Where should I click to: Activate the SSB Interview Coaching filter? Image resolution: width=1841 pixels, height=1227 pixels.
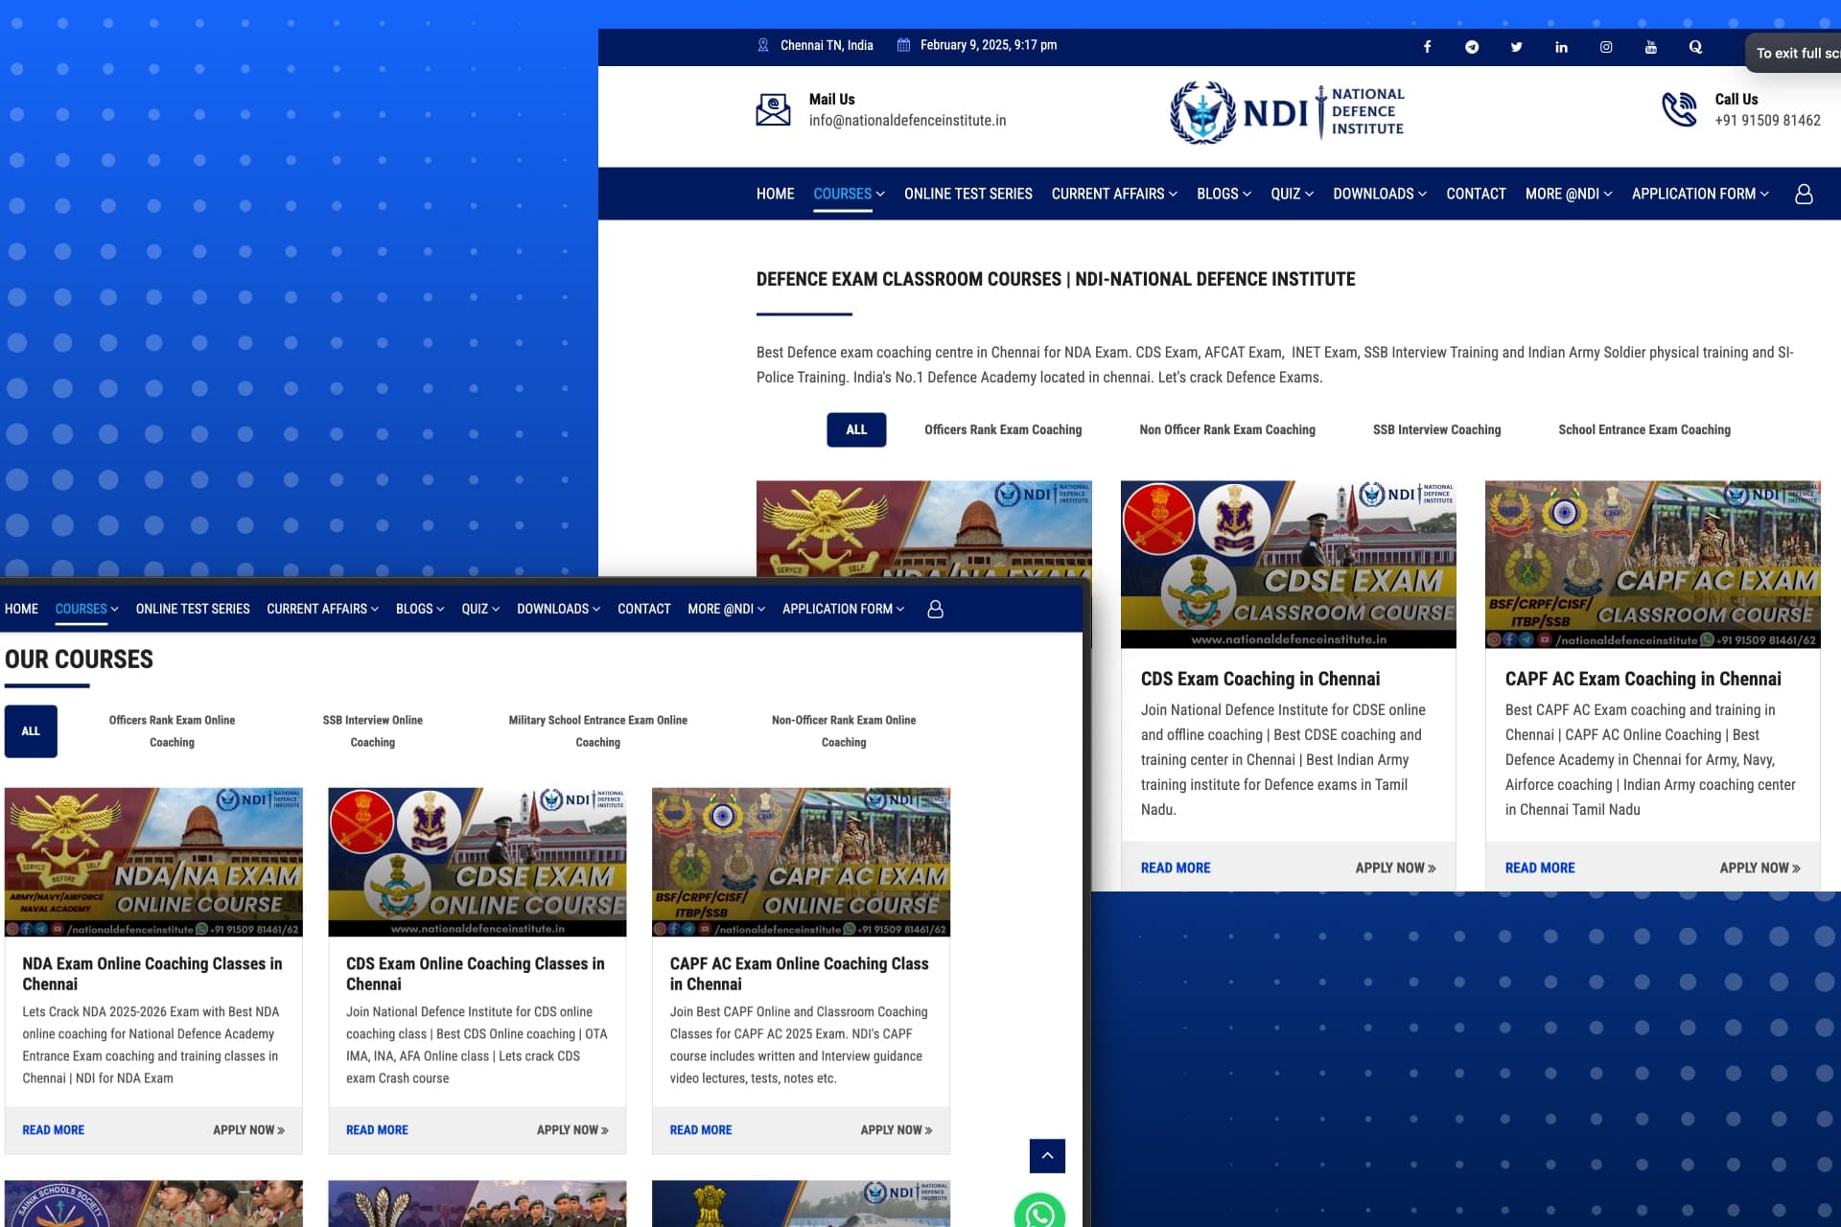(1436, 429)
